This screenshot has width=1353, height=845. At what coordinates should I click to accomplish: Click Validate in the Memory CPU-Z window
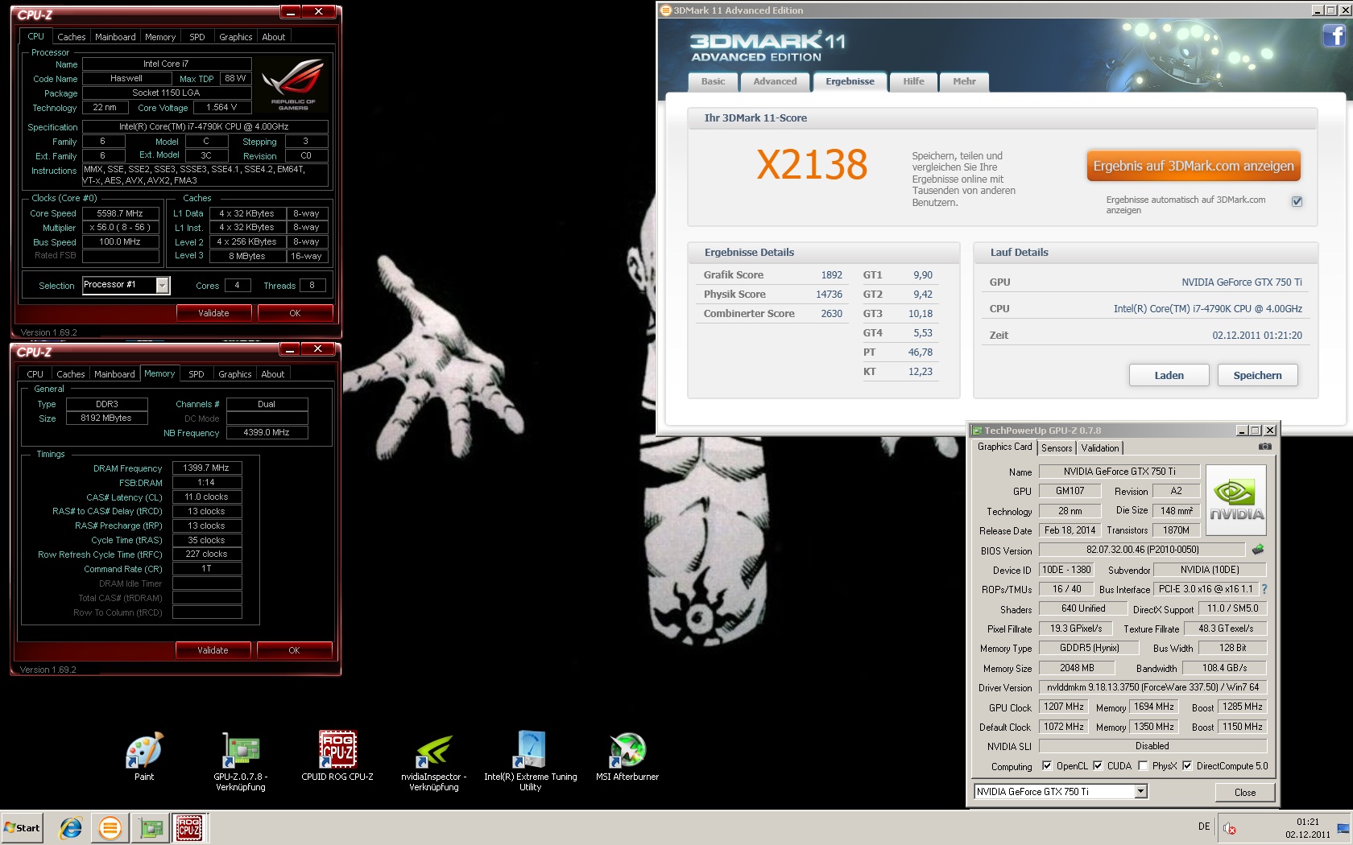click(x=213, y=650)
